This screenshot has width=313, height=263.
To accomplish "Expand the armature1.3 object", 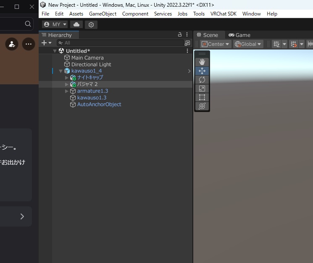I will pos(67,91).
